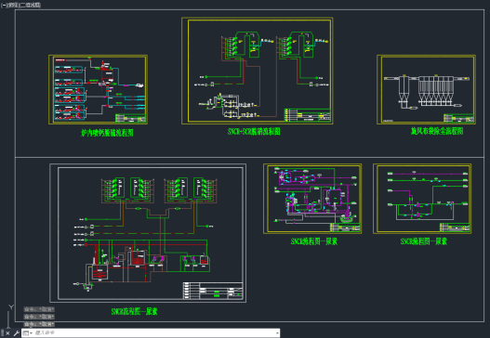Open the viewport [-] controls menu
The image size is (490, 338).
tap(4, 5)
